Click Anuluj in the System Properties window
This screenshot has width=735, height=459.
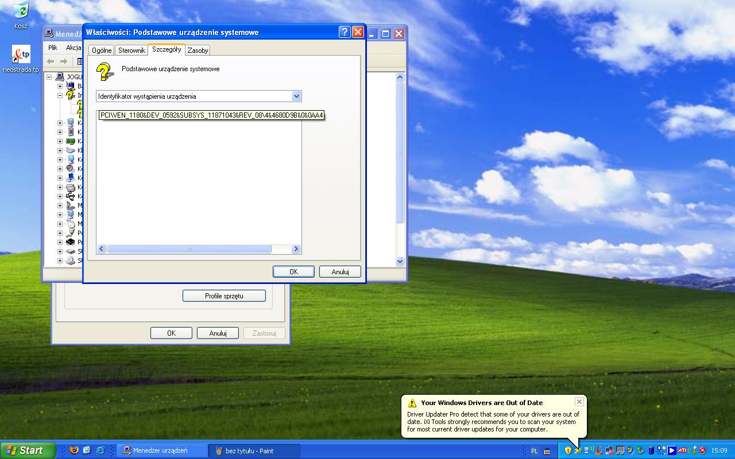coord(218,333)
